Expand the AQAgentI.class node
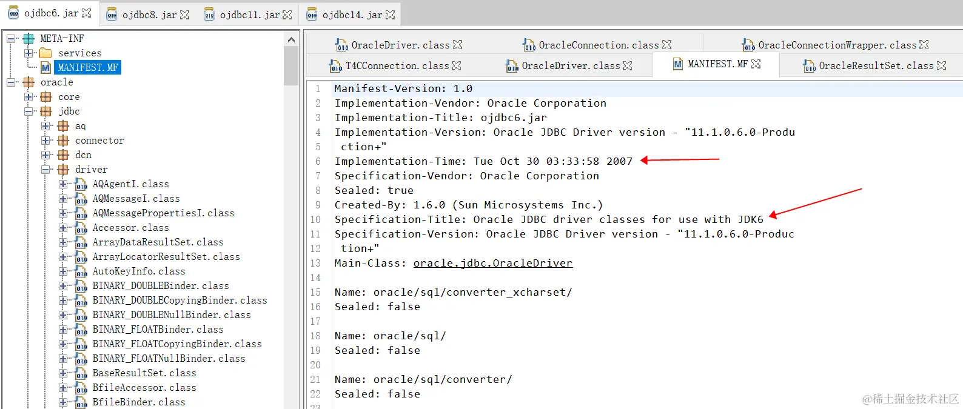Screen dimensions: 963x409 click(63, 184)
